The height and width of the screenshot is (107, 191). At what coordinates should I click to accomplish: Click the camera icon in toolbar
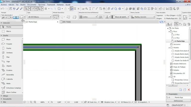pyautogui.click(x=145, y=9)
